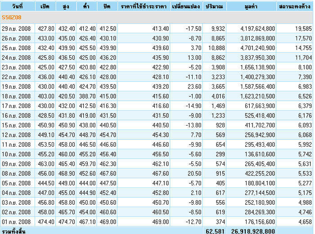
Task: Click the open interest 6,526
Action: tap(305, 96)
